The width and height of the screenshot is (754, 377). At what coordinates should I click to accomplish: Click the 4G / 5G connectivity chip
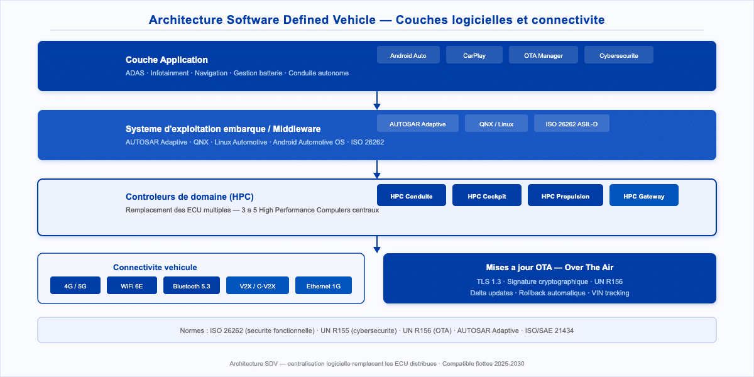click(x=75, y=286)
